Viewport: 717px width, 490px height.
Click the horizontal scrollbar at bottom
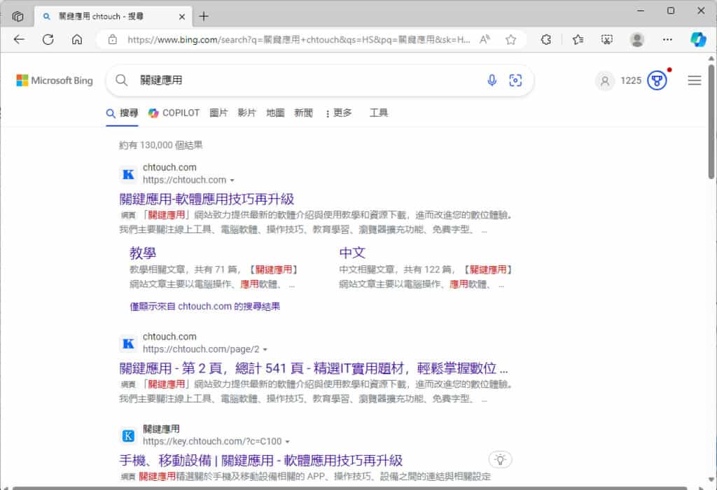click(x=350, y=488)
